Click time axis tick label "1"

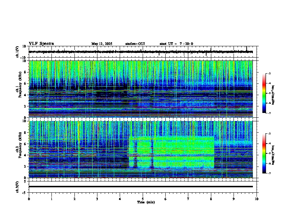click(51, 199)
